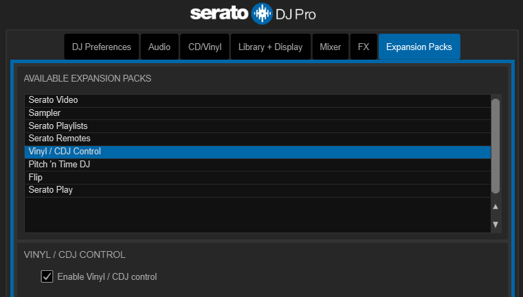
Task: Select the Expansion Packs tab
Action: (x=419, y=47)
